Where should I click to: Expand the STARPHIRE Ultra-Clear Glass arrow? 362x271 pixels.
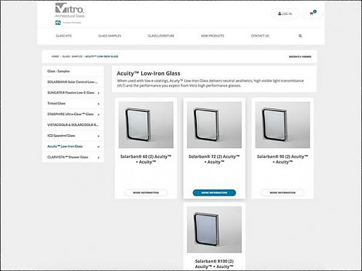98,114
